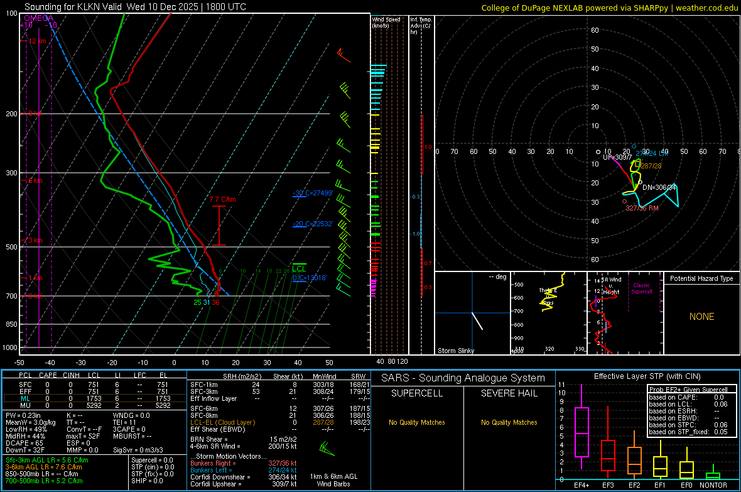The width and height of the screenshot is (741, 492).
Task: Click the 'LCL-EL (Cloud Layer)' row label
Action: click(x=222, y=422)
